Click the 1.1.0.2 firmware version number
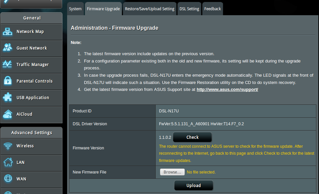Viewport: 319px width, 194px height. click(x=165, y=137)
